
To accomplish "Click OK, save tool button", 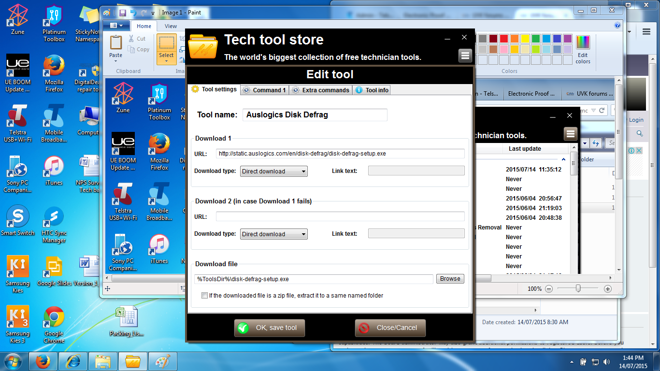I will point(270,328).
